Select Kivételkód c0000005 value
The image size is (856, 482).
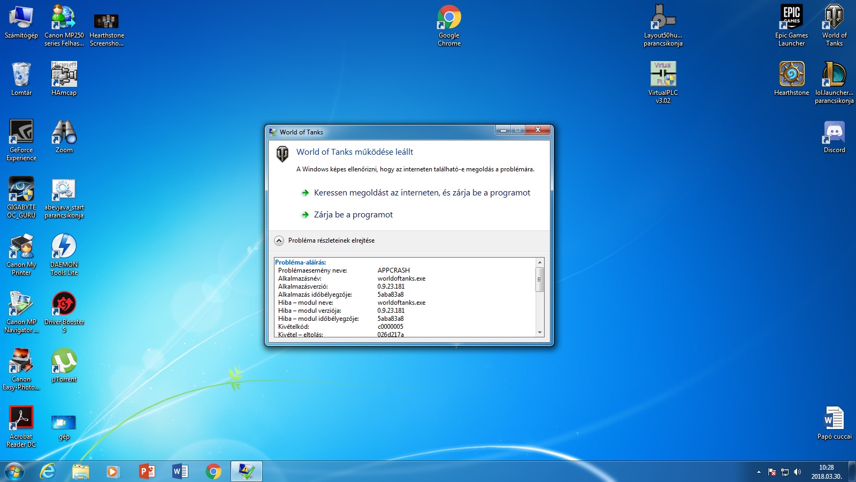(391, 327)
